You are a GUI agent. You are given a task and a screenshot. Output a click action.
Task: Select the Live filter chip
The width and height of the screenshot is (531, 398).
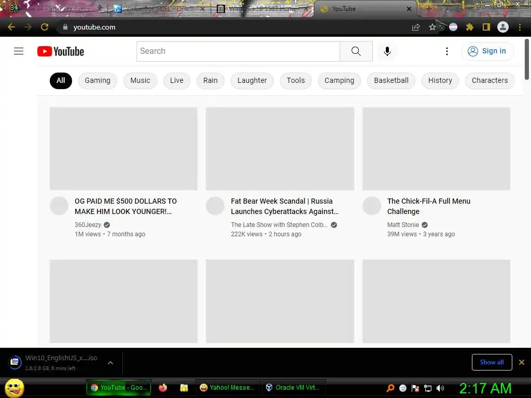pyautogui.click(x=177, y=80)
